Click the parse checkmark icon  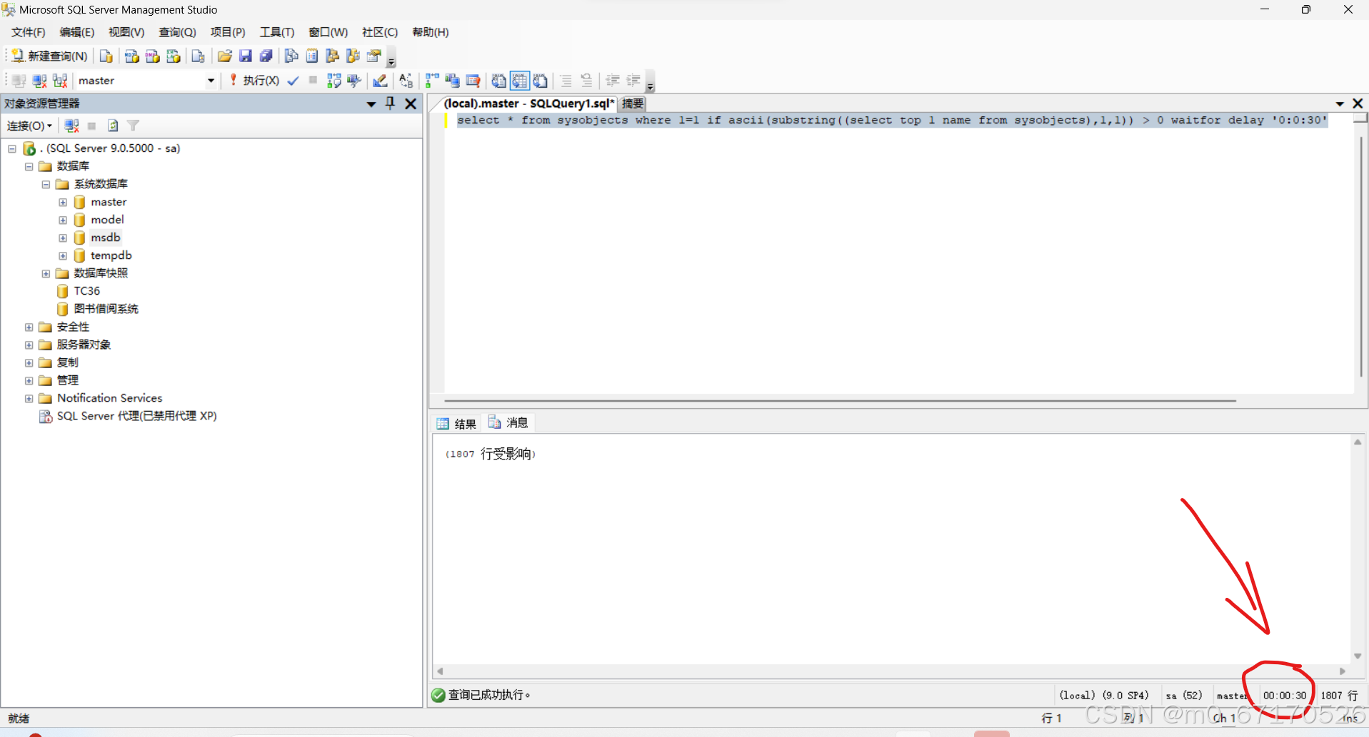pos(293,81)
